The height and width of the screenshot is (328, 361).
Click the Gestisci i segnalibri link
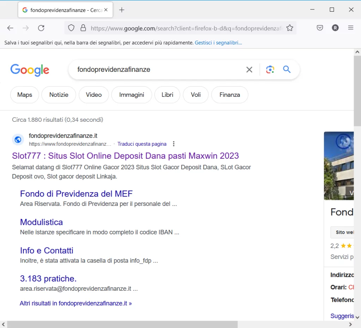(x=218, y=43)
